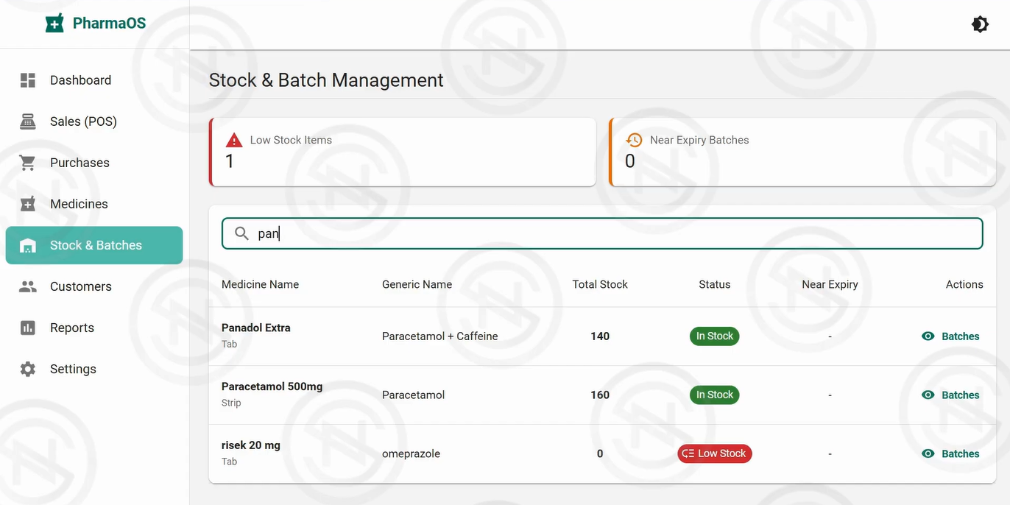Click the Dashboard grid icon
Viewport: 1010px width, 505px height.
28,80
